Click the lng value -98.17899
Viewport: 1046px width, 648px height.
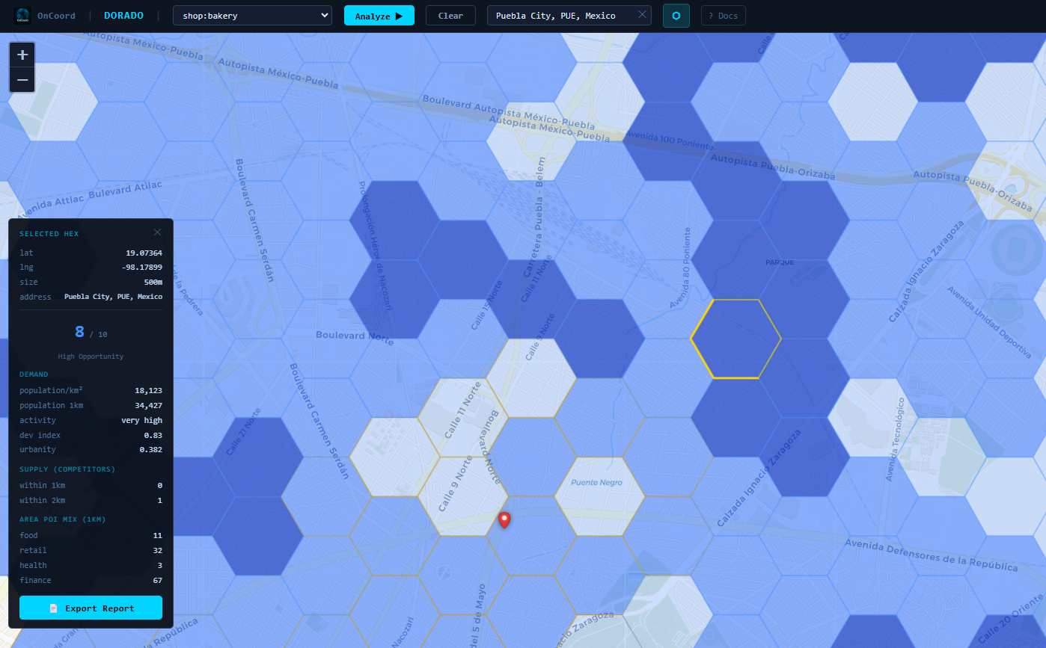(x=142, y=267)
